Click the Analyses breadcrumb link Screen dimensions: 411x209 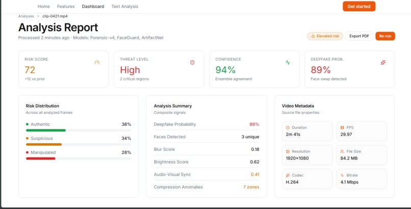pos(26,16)
